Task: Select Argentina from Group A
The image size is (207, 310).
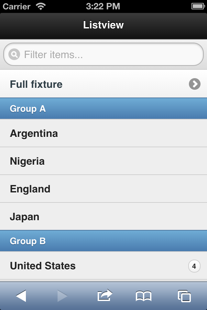Action: pyautogui.click(x=103, y=133)
